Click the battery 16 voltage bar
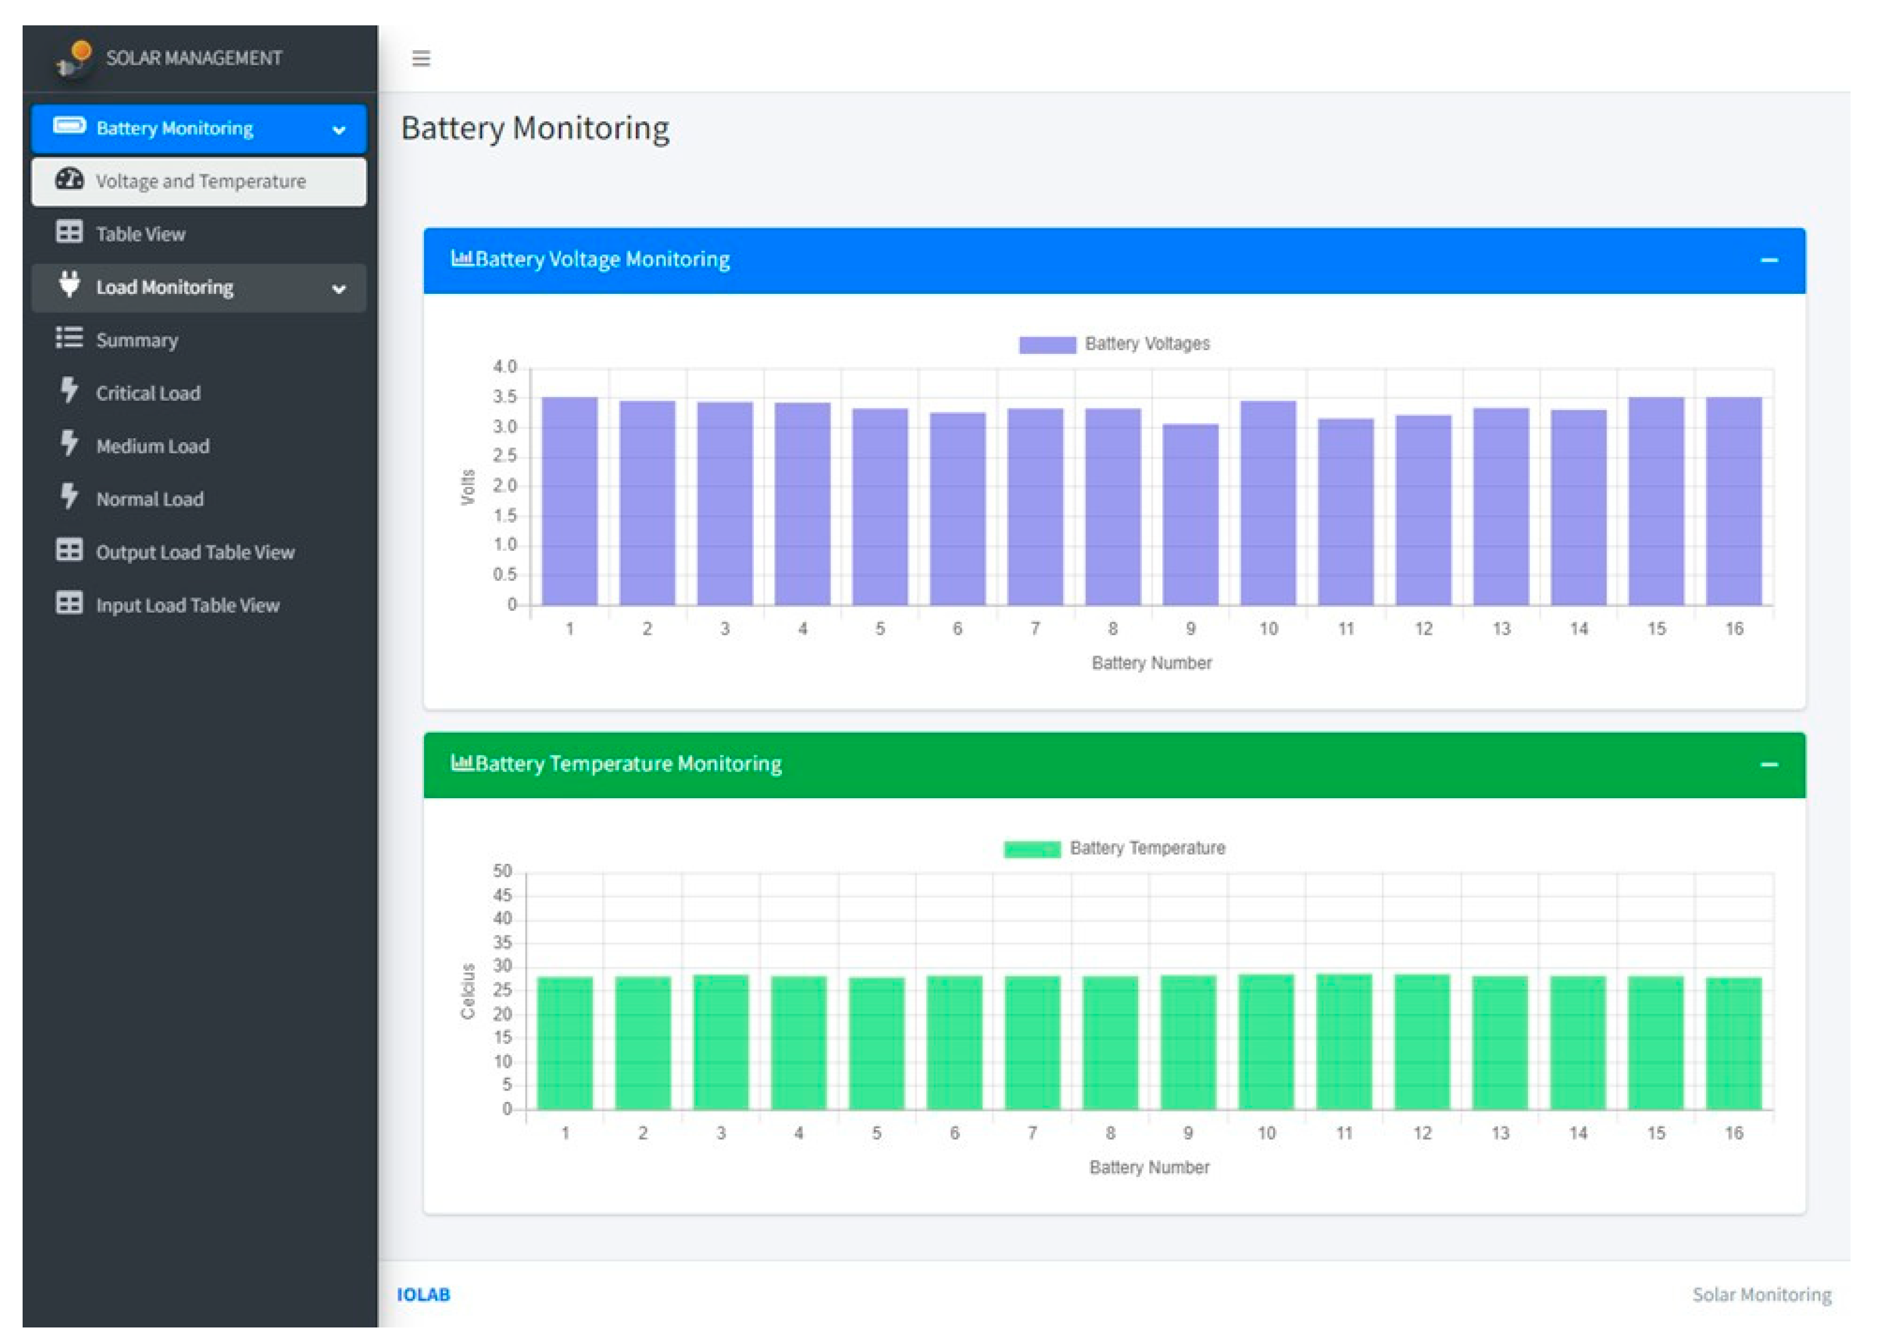 (x=1734, y=501)
